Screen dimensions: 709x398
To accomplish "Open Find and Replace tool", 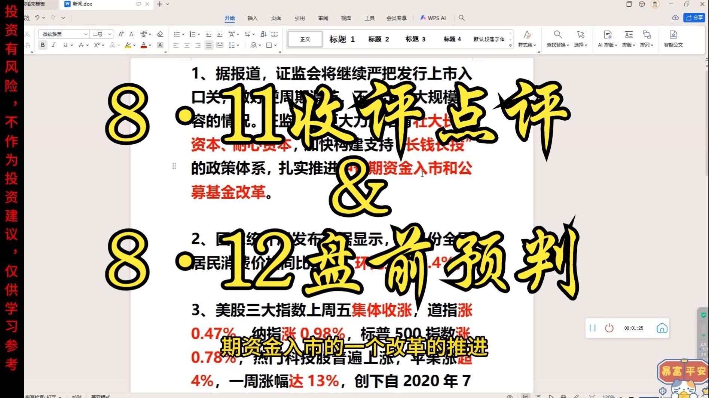I will click(x=558, y=39).
